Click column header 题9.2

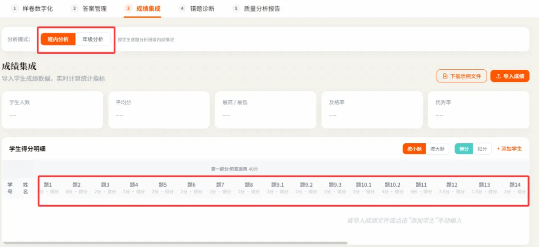306,185
